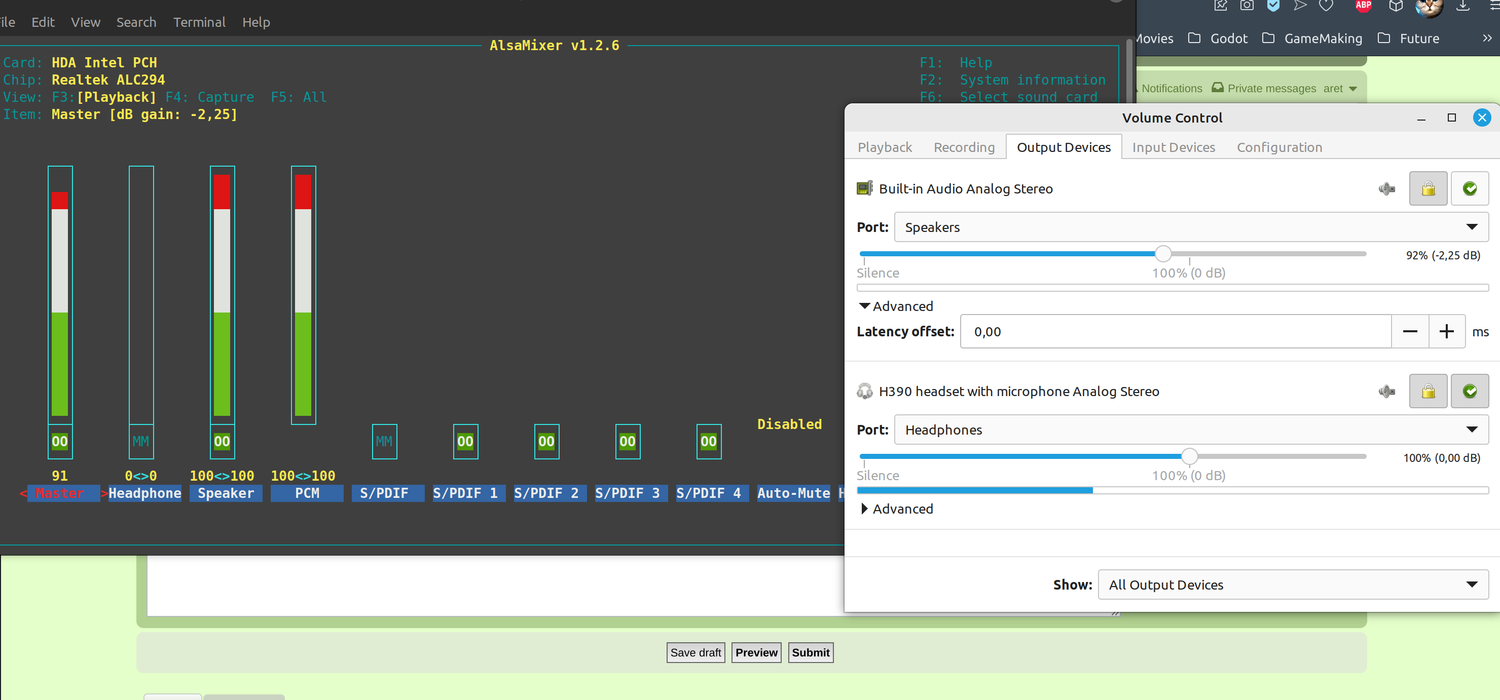Click the Master volume bar in AlsaMixer
Screen dimensions: 1500x700
60,295
